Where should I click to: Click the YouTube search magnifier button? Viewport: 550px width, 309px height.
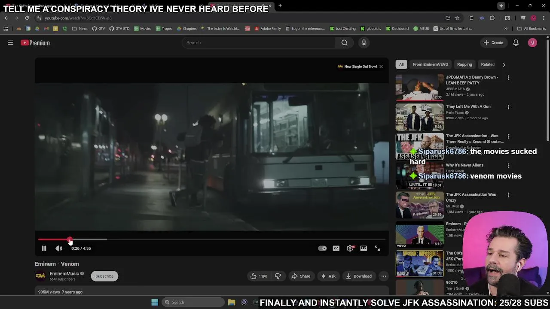(x=344, y=42)
